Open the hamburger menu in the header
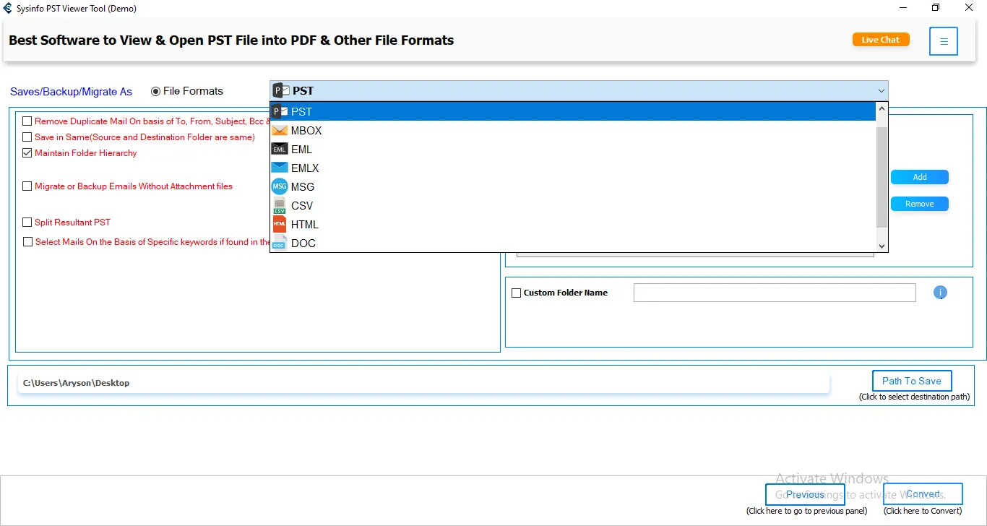 pos(944,41)
